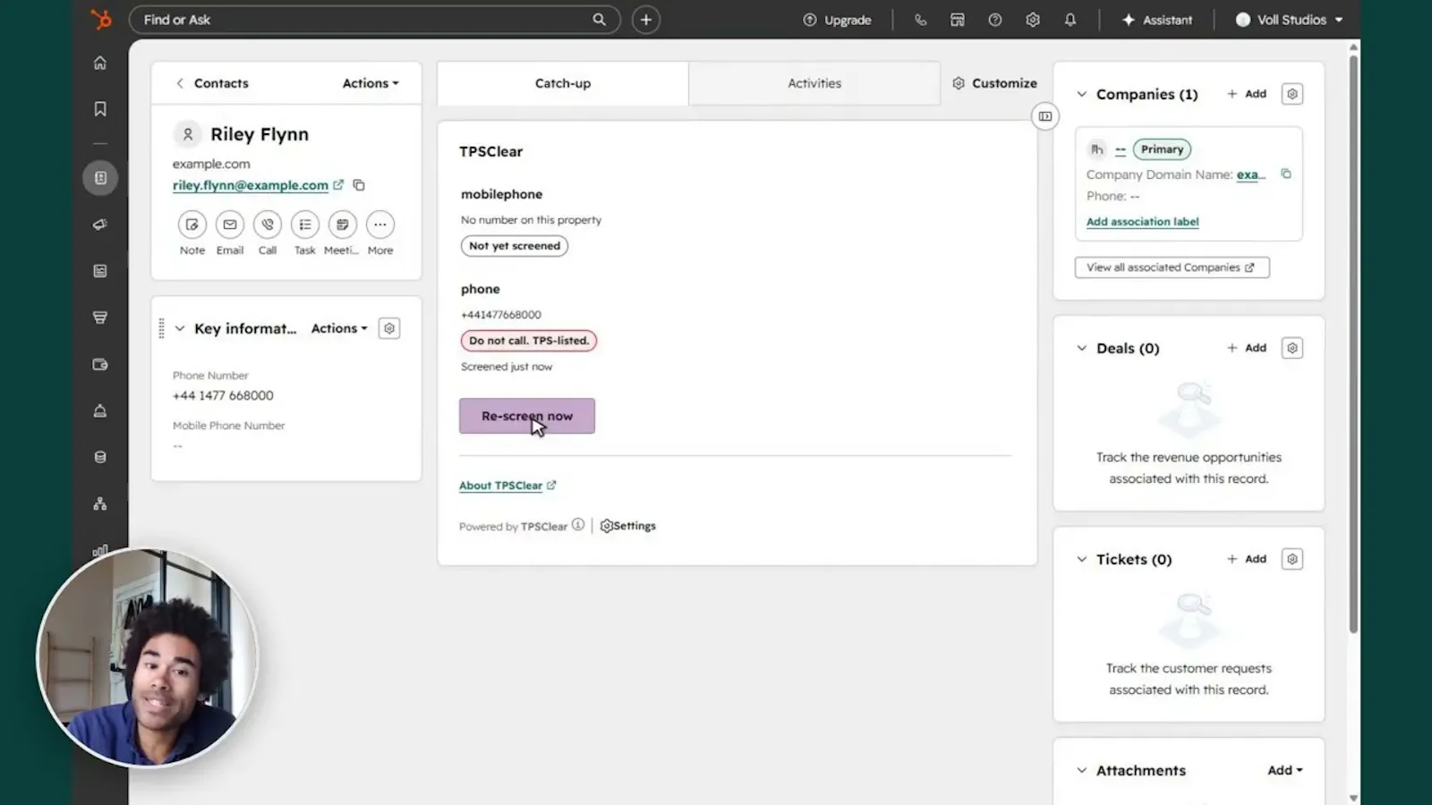
Task: Open the Voll Studios account menu
Action: [x=1290, y=20]
